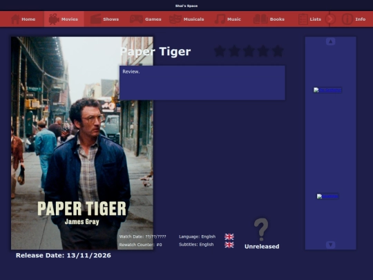Image resolution: width=373 pixels, height=280 pixels.
Task: Open the Info page
Action: coord(354,19)
